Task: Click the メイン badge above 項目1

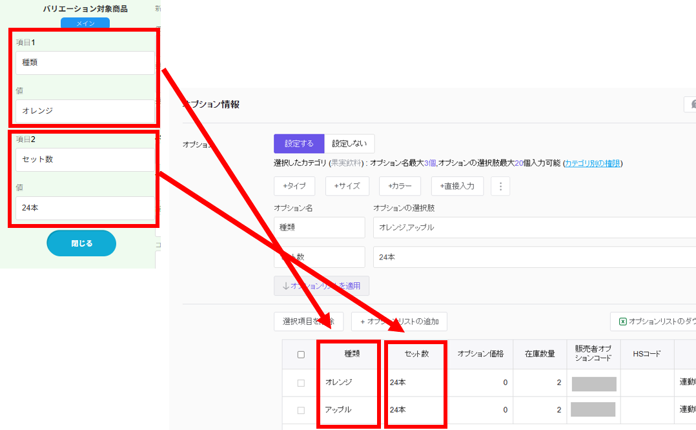Action: pos(85,23)
